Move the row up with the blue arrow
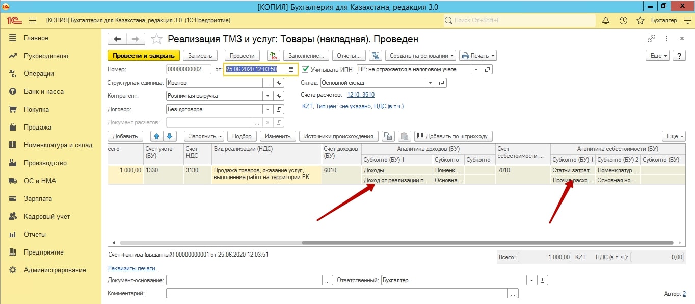Screen dimensions: 695x304 (156, 136)
